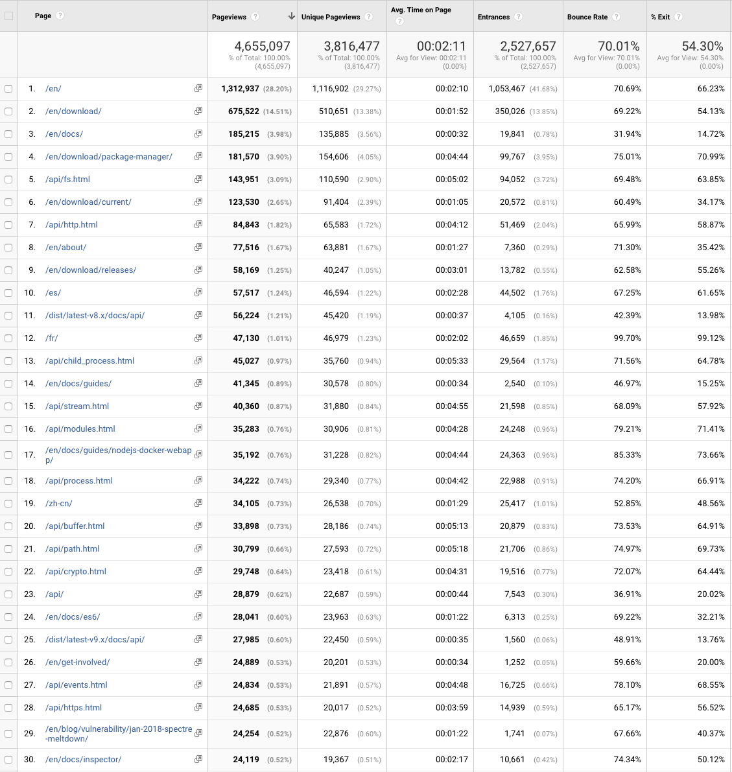This screenshot has width=732, height=772.
Task: Open the /api/process.html page link
Action: click(79, 480)
